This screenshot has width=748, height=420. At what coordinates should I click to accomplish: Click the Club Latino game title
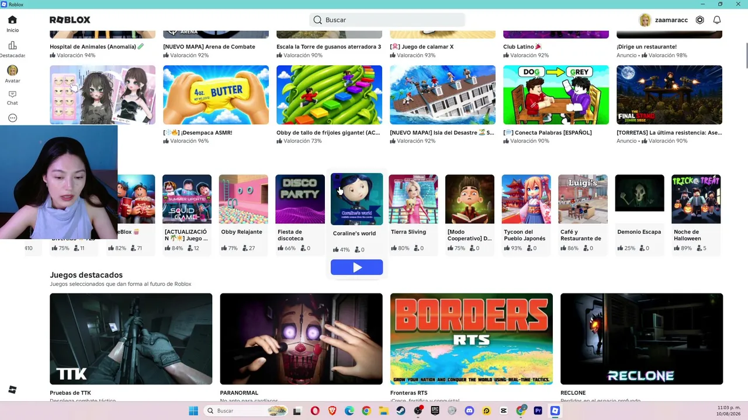pos(522,47)
